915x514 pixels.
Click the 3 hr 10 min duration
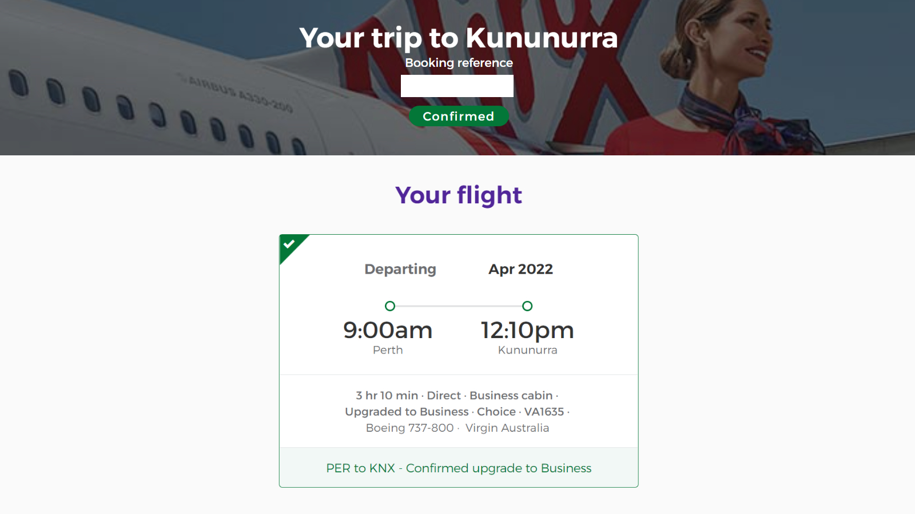tap(387, 395)
